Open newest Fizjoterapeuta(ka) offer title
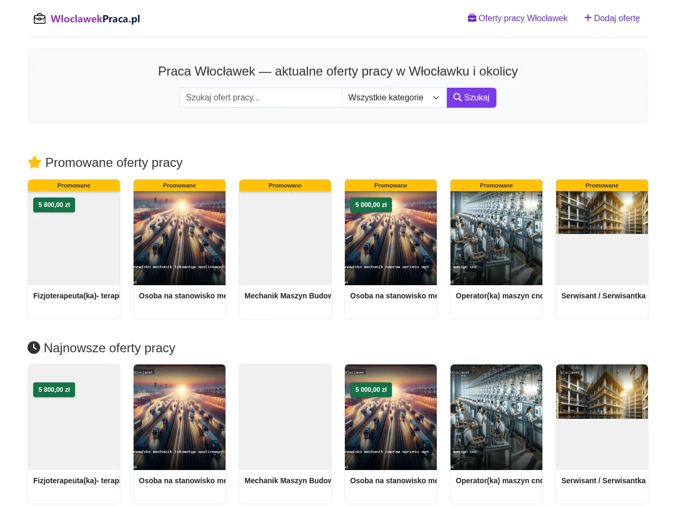This screenshot has width=676, height=507. click(x=77, y=481)
